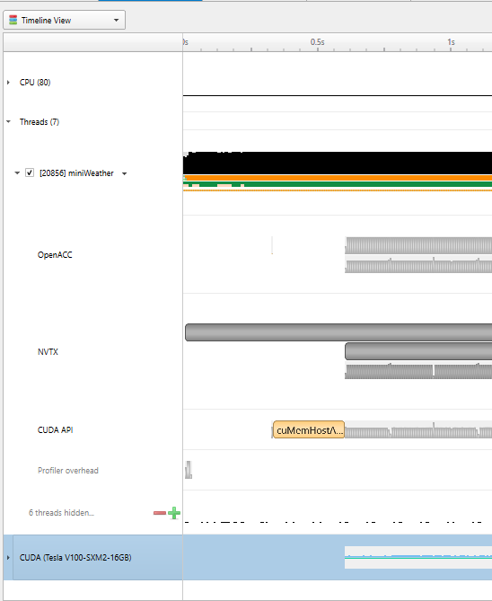The image size is (492, 601).
Task: Expand the CUDA Tesla V100-SXM2-16GB row
Action: pyautogui.click(x=8, y=558)
